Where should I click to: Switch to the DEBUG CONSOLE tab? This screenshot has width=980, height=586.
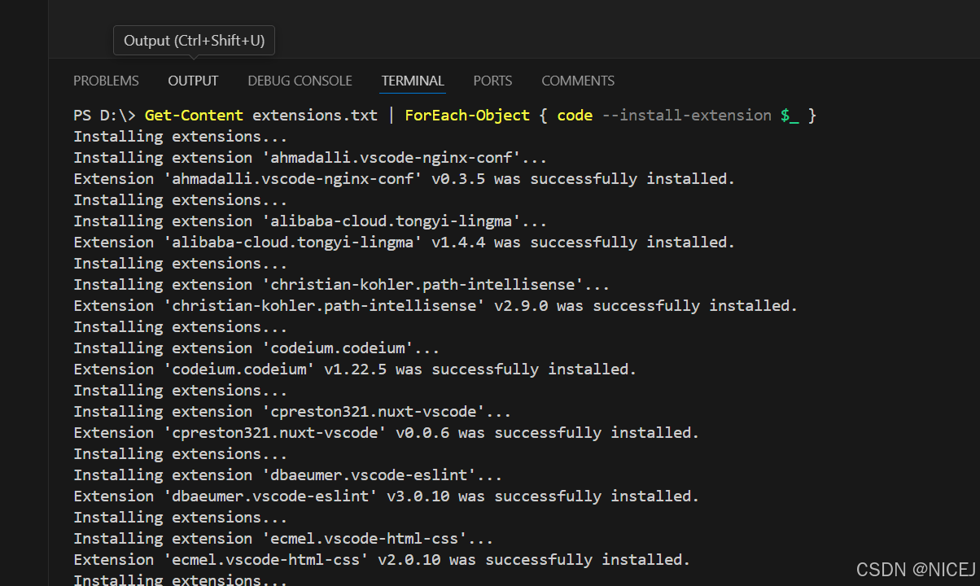point(300,81)
